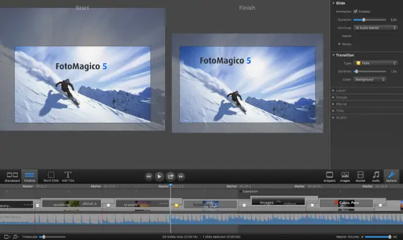The width and height of the screenshot is (403, 240).
Task: Select the transition icon after the images slide
Action: point(312,205)
